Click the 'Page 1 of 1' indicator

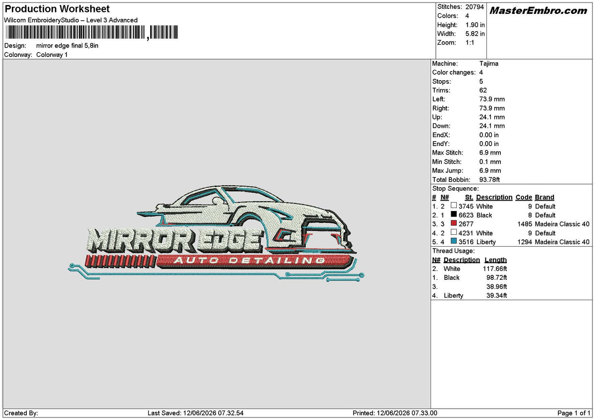tap(574, 413)
